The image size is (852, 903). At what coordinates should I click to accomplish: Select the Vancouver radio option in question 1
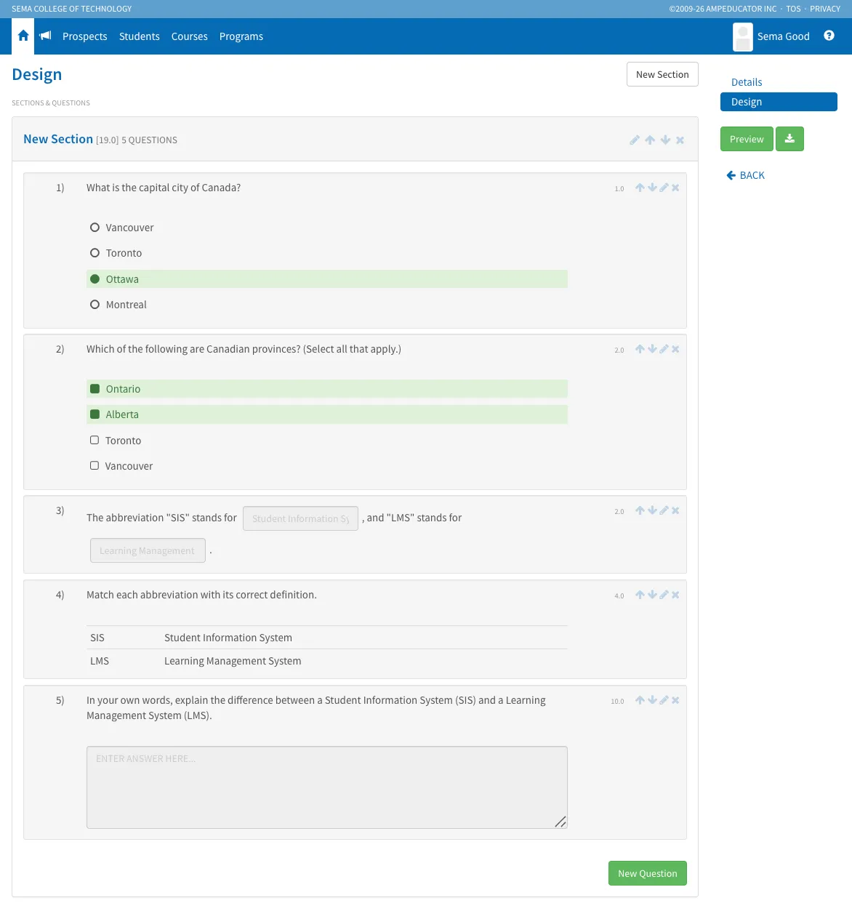point(95,228)
